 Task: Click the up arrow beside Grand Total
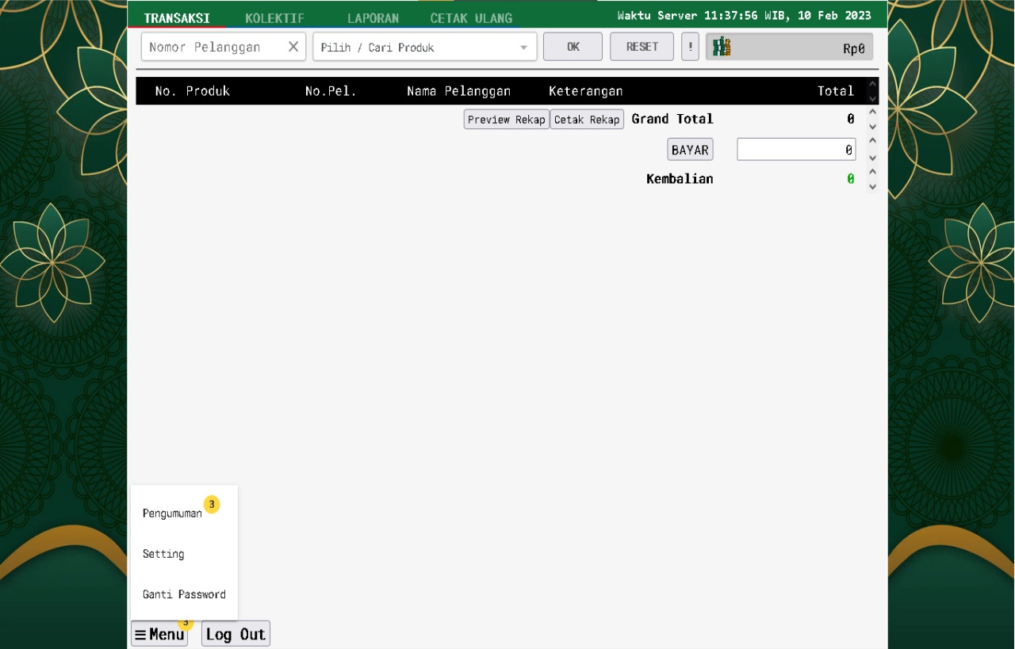click(873, 113)
